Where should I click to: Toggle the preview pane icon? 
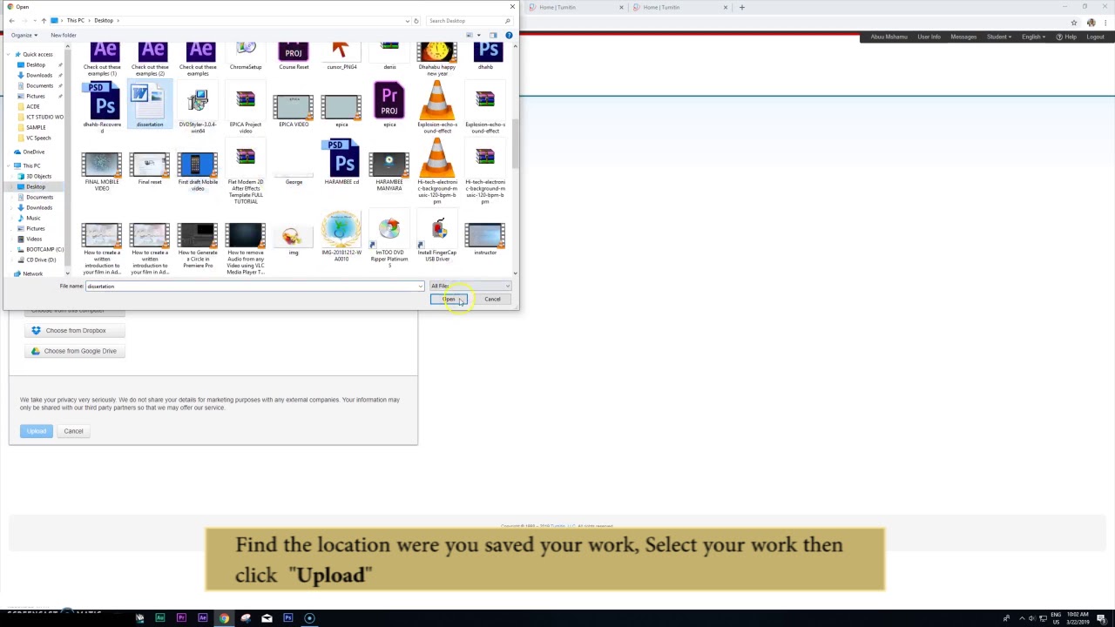pos(493,35)
